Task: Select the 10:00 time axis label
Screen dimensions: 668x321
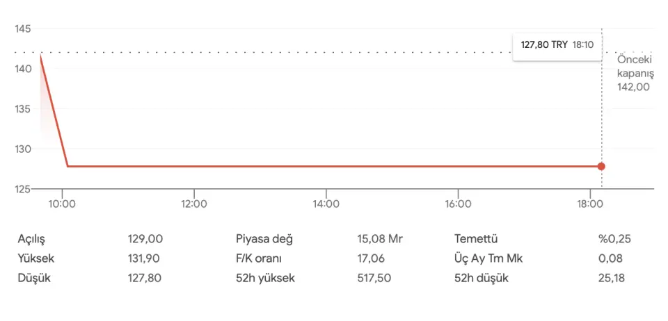Action: [x=62, y=204]
